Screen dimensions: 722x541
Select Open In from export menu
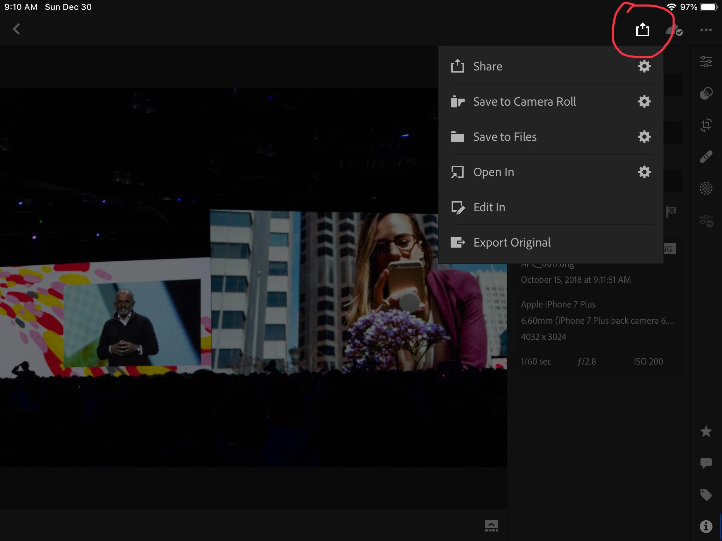tap(493, 172)
